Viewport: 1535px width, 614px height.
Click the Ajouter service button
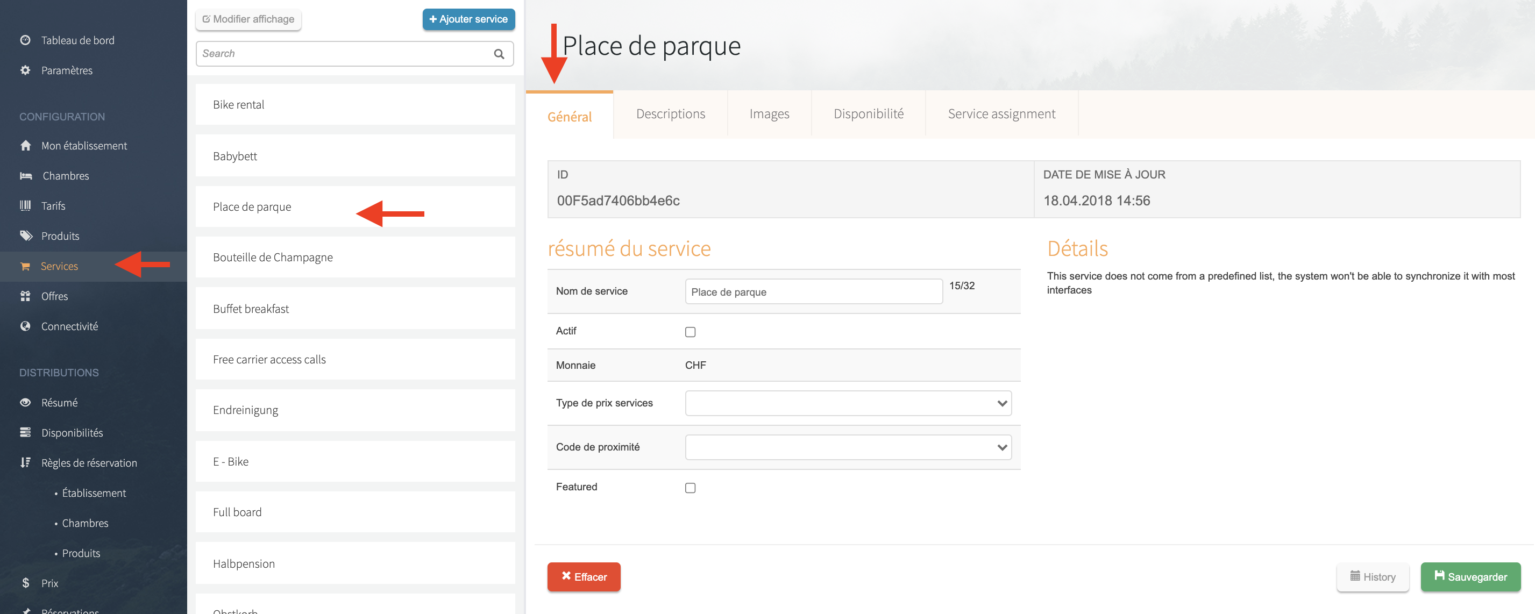point(468,19)
